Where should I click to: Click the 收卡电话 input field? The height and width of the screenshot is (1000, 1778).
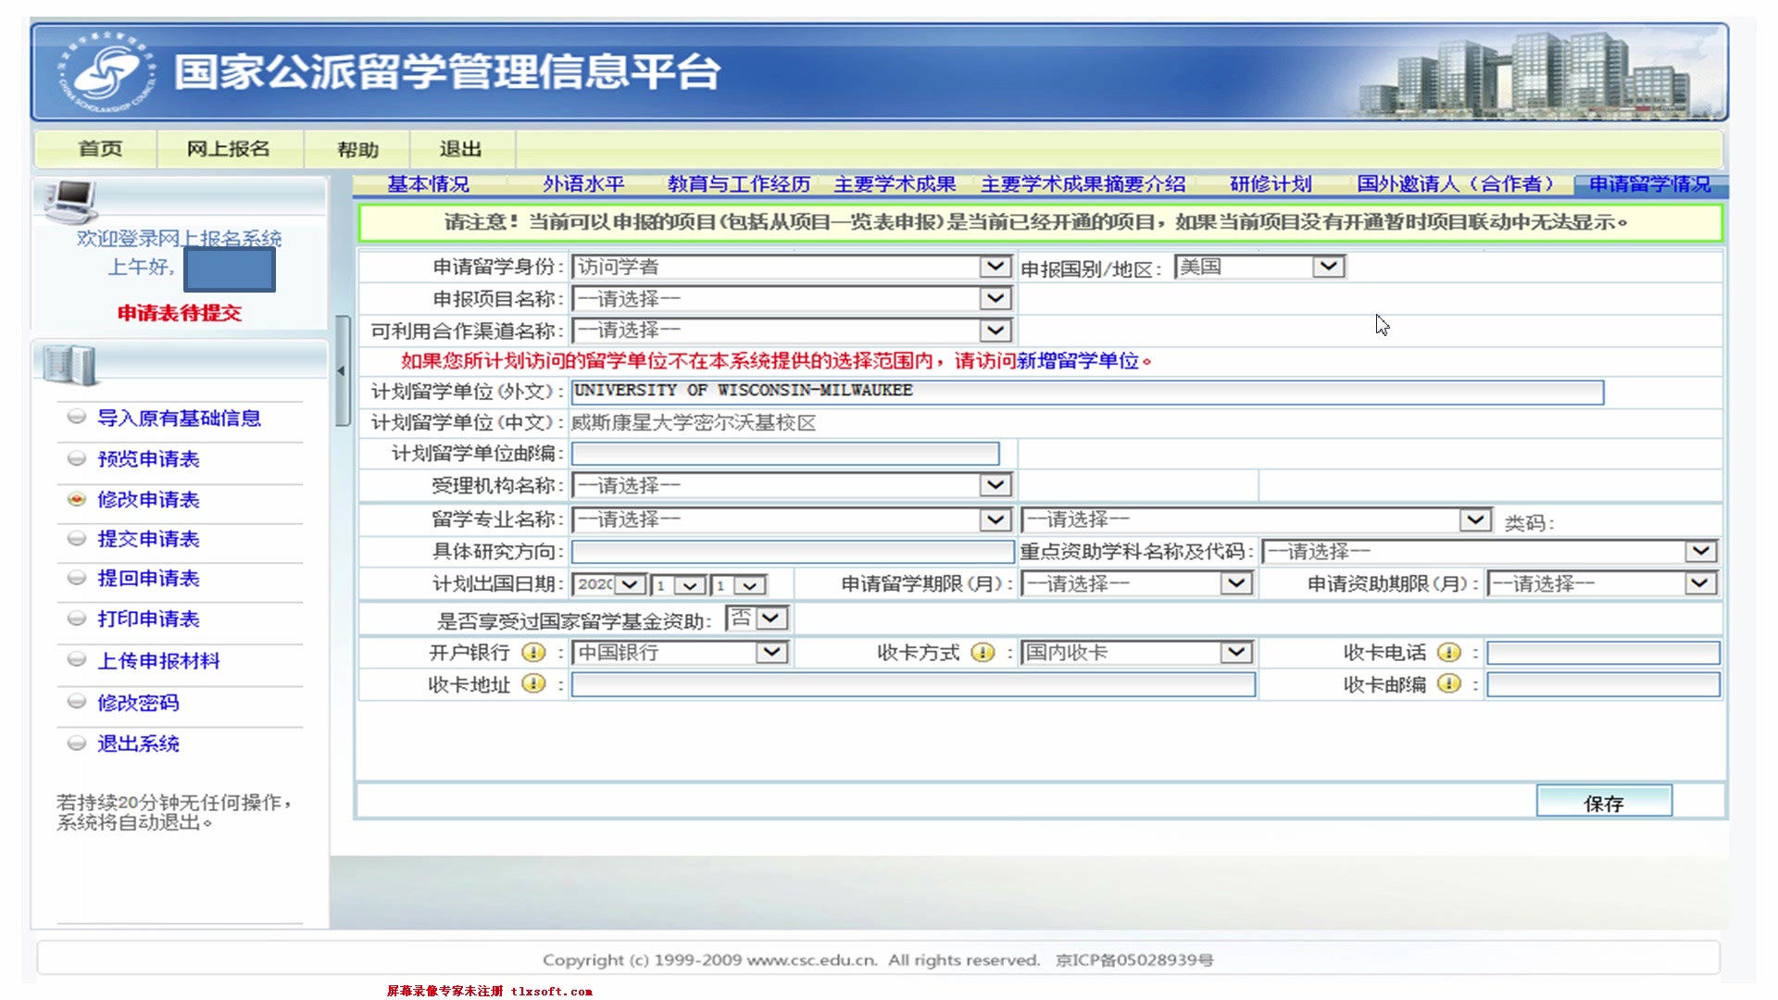pyautogui.click(x=1603, y=653)
